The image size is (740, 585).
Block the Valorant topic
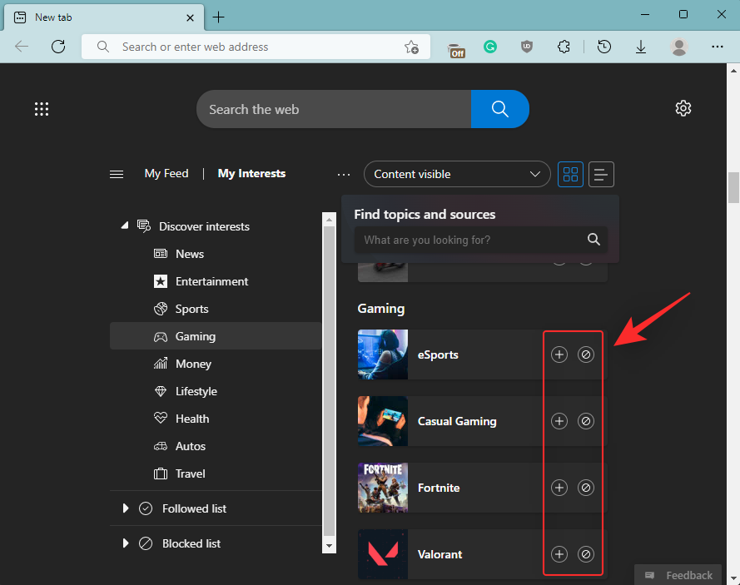coord(586,554)
